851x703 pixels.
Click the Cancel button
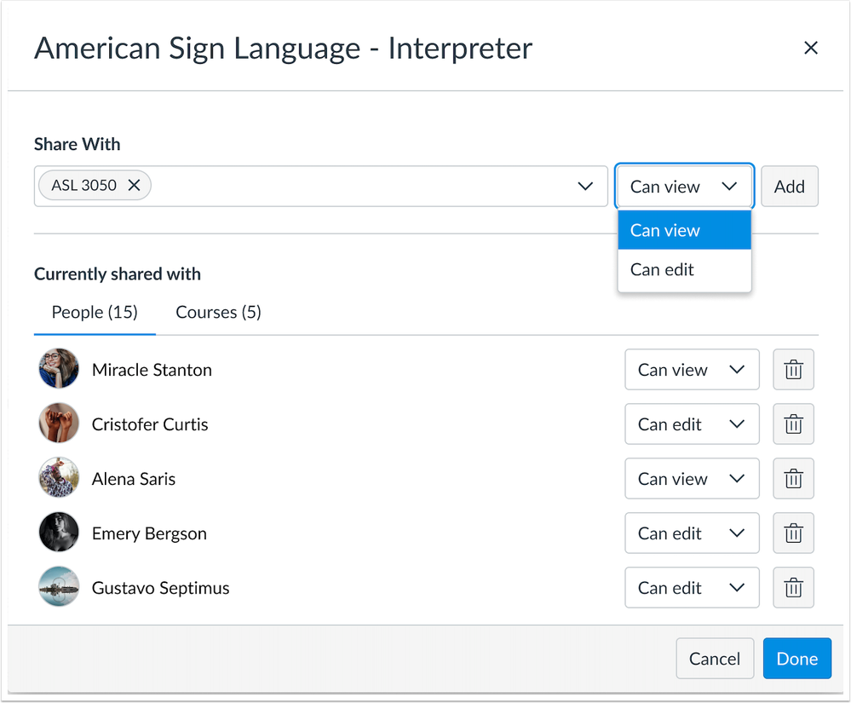pyautogui.click(x=714, y=659)
